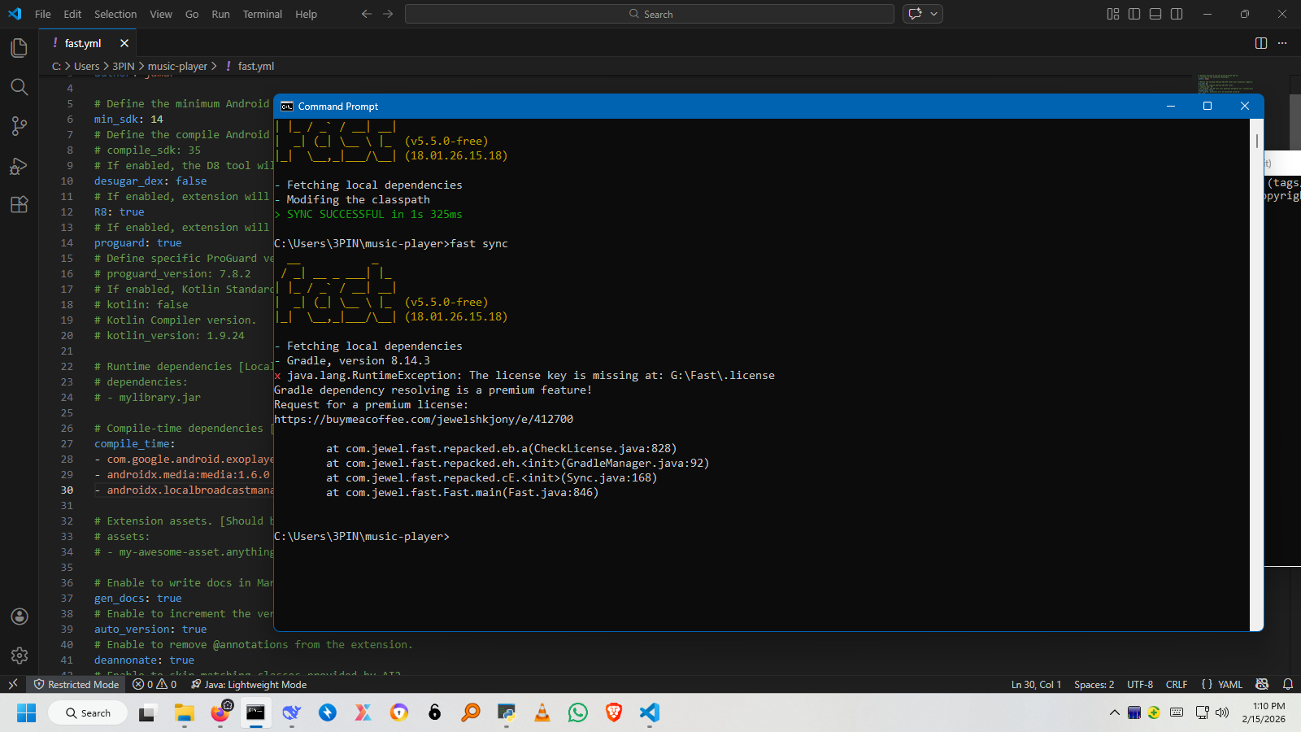Open the Accounts menu icon
Viewport: 1301px width, 732px height.
[20, 617]
